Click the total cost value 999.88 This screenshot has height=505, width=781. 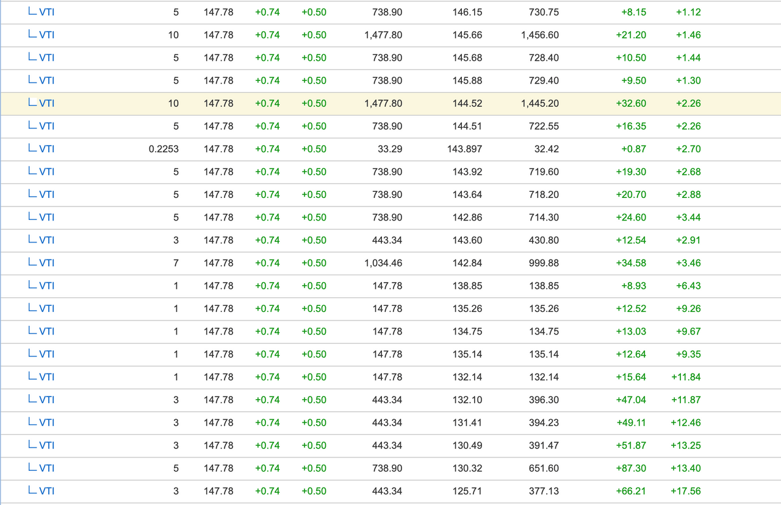(544, 263)
